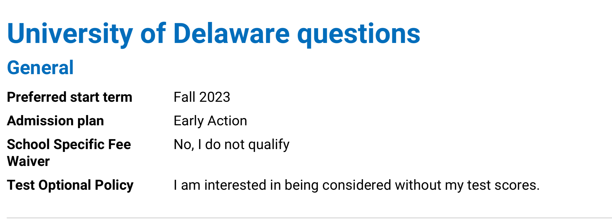This screenshot has width=612, height=224.
Task: Click the word questions in the title
Action: tap(358, 34)
